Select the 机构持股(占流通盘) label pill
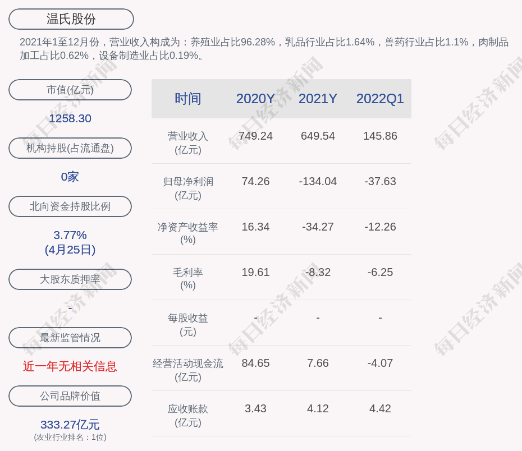This screenshot has width=522, height=451. [x=70, y=148]
